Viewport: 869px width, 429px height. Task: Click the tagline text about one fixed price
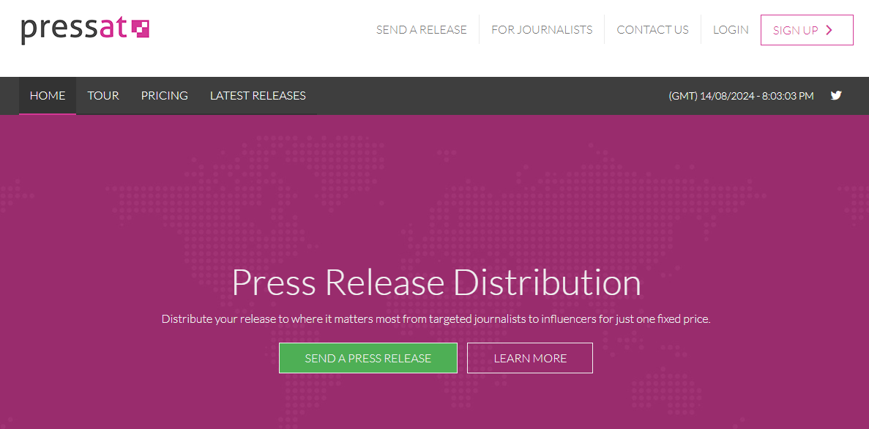tap(436, 319)
